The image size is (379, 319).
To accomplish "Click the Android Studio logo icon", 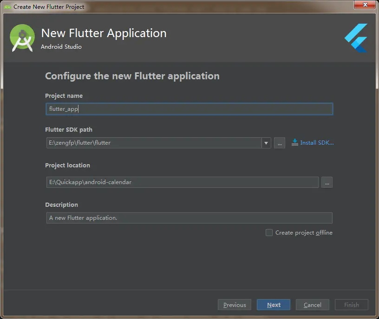I will [22, 38].
